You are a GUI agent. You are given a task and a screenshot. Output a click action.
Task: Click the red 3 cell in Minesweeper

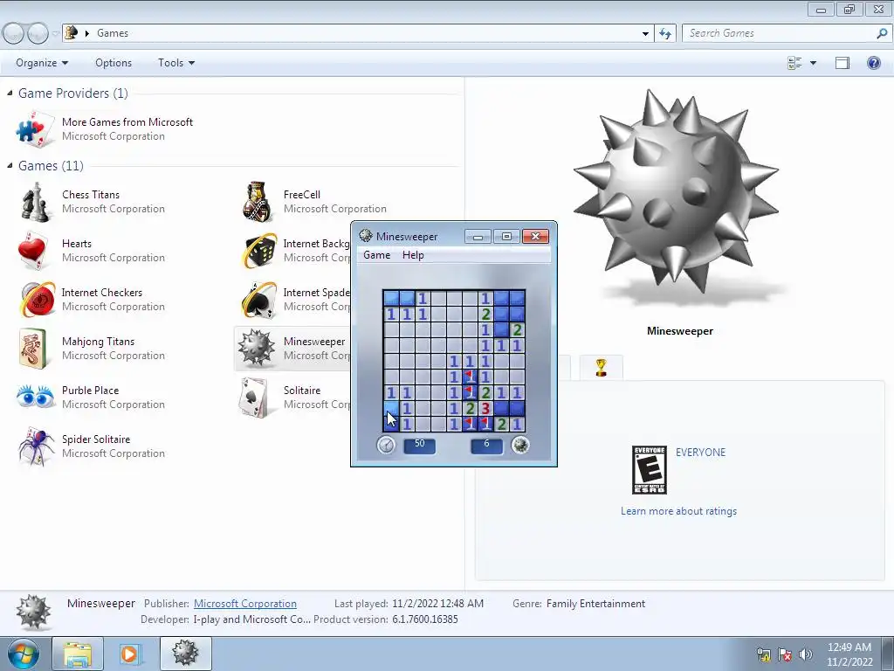pos(485,409)
